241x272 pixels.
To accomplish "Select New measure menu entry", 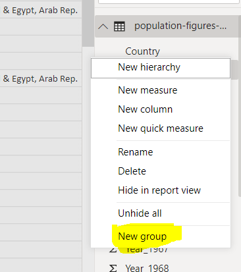I will pos(161,90).
